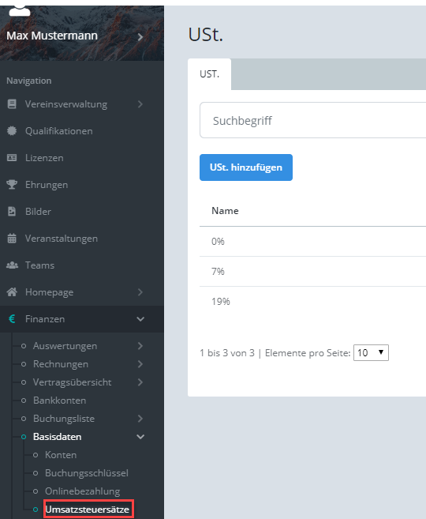This screenshot has height=519, width=426.
Task: Click the Lizenzen card icon
Action: [x=12, y=157]
